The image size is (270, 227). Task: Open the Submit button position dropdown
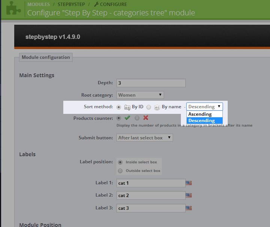[145, 138]
